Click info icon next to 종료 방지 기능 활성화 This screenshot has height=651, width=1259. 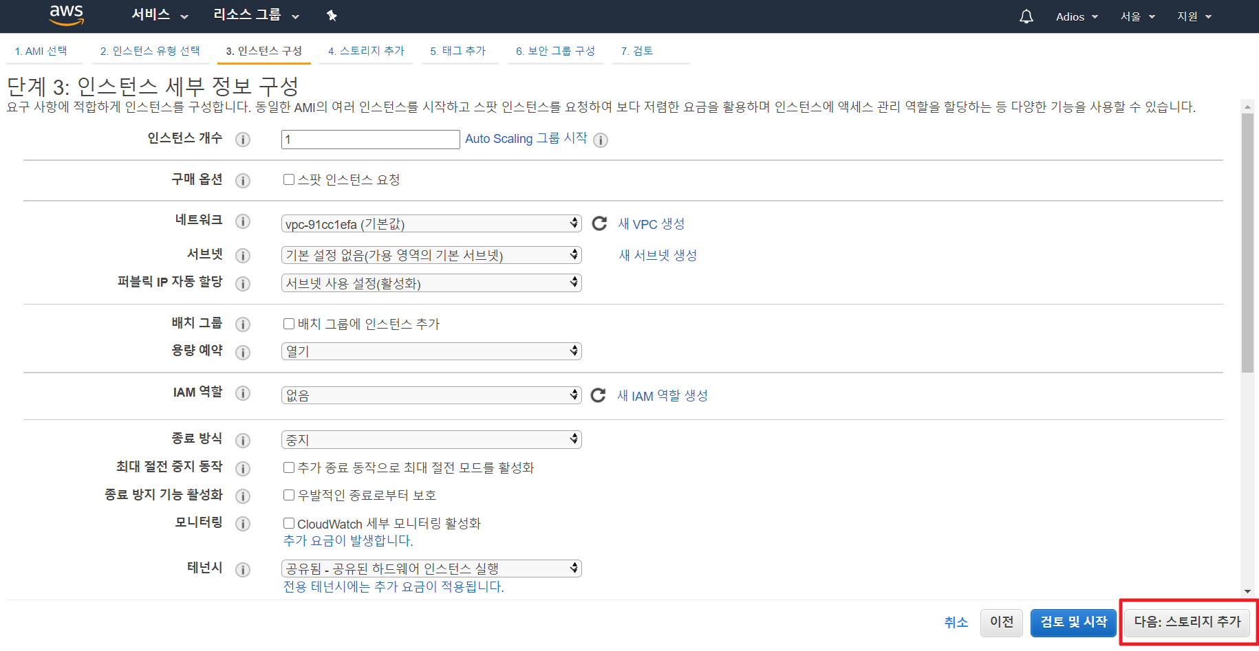[243, 496]
